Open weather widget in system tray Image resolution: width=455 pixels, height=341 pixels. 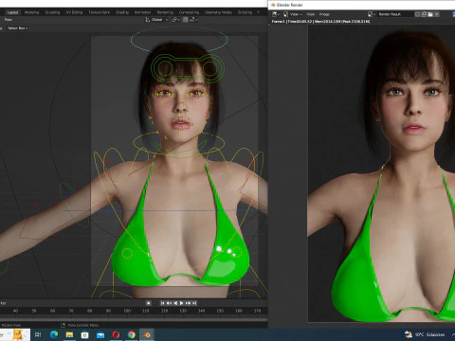click(425, 334)
